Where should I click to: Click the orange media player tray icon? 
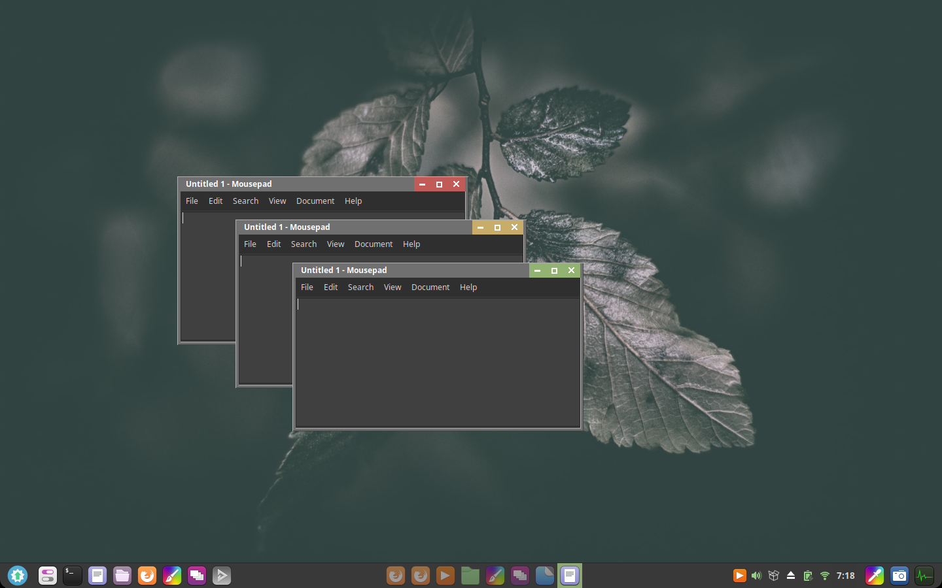coord(739,576)
